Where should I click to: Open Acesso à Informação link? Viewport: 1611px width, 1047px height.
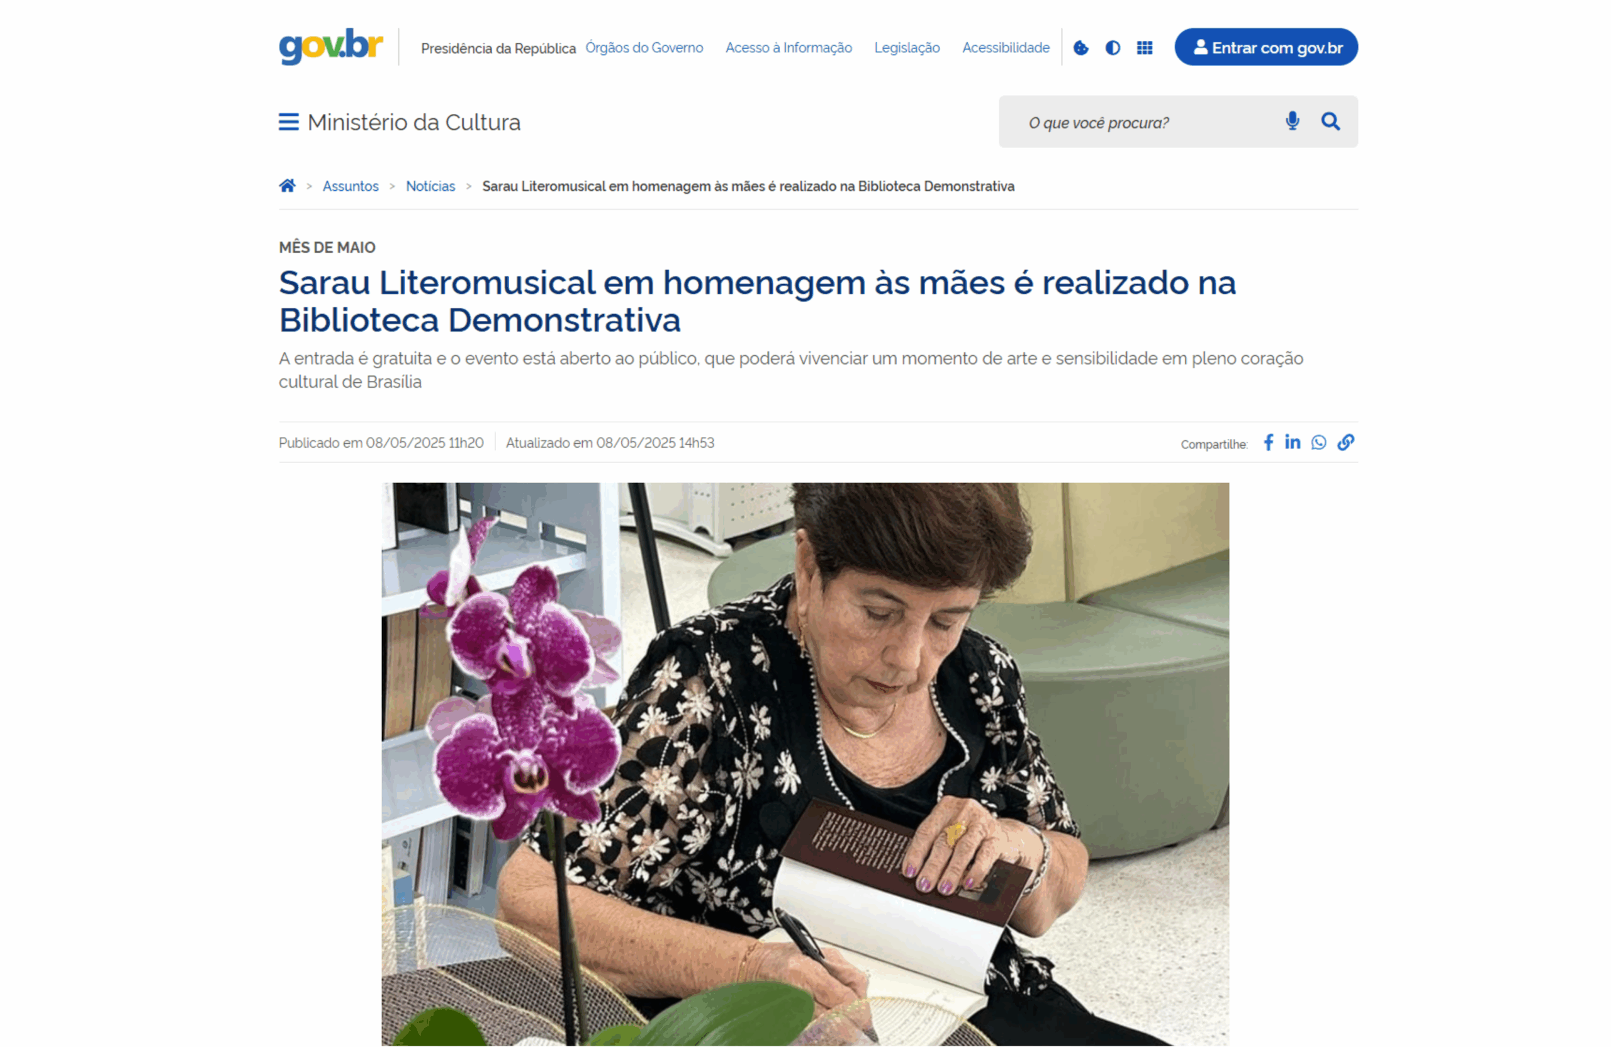point(789,47)
